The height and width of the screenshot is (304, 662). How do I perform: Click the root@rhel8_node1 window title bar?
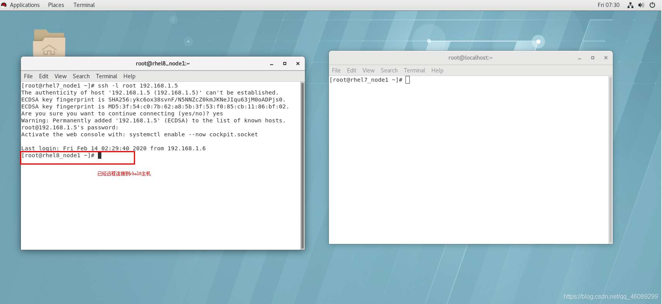[163, 64]
